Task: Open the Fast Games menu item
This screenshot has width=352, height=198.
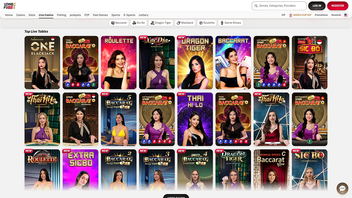Action: click(x=100, y=15)
